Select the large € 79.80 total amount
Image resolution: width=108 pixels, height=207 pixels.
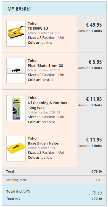(95, 193)
